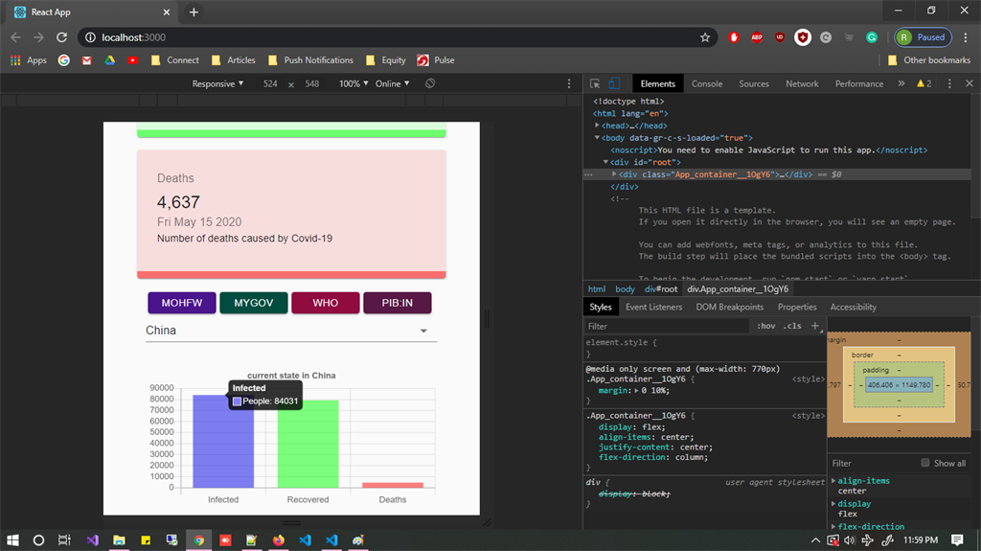Screen dimensions: 981x551
Task: Expand the head element node
Action: pyautogui.click(x=597, y=126)
